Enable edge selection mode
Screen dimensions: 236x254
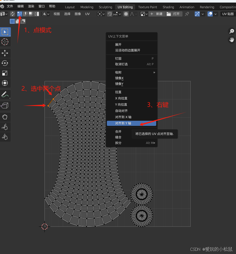click(25, 14)
